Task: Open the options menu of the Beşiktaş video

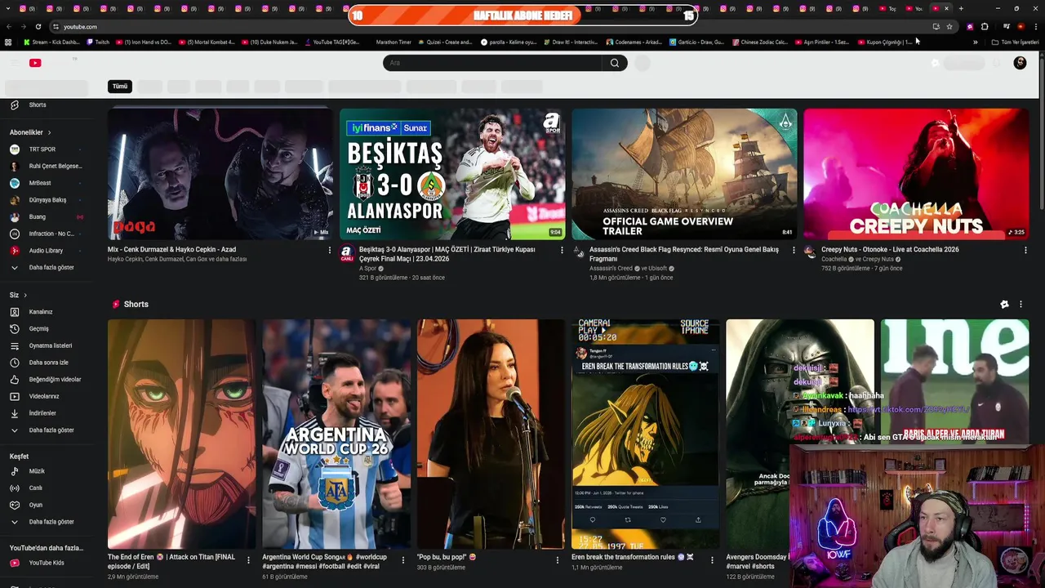Action: tap(562, 250)
